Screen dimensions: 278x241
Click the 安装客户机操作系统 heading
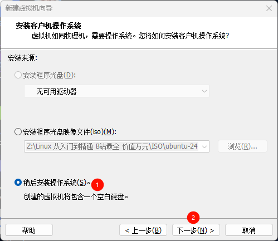pos(48,26)
